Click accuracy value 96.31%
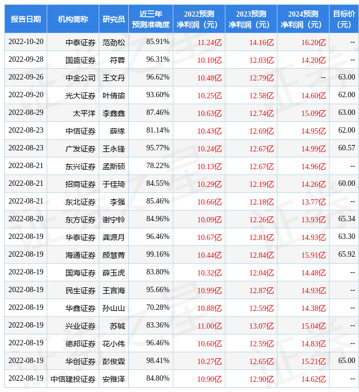 click(158, 59)
